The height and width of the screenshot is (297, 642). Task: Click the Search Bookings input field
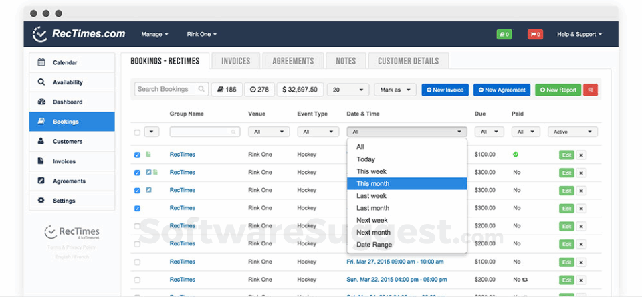[x=172, y=89]
